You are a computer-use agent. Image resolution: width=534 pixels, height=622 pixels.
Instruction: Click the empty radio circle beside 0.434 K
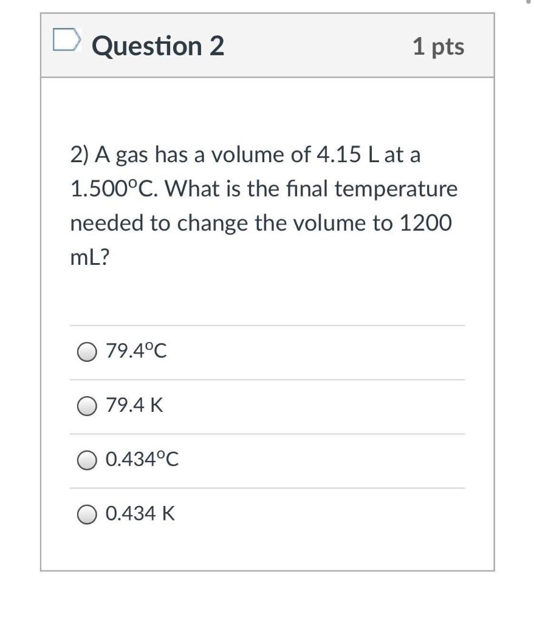[87, 514]
